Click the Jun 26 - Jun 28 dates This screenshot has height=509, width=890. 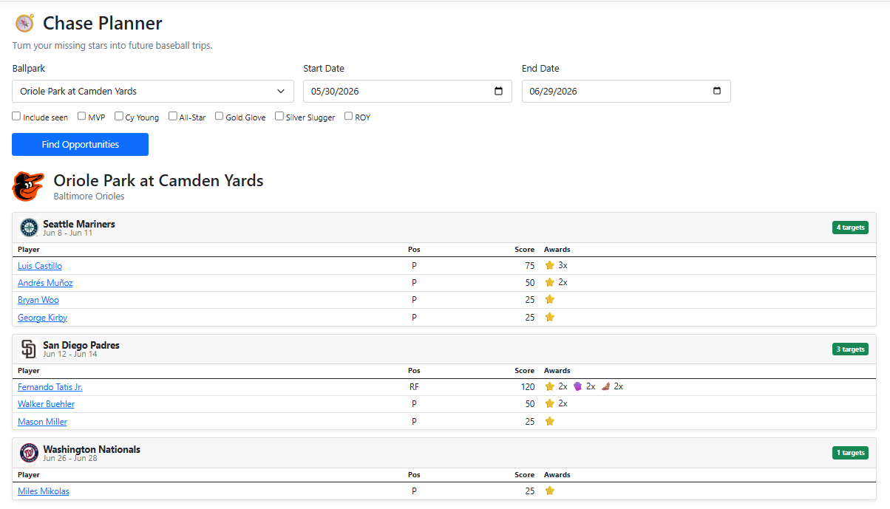(70, 458)
